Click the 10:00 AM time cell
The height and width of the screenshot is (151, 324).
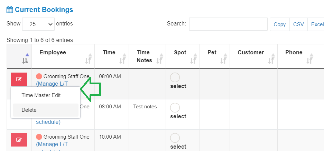point(110,137)
